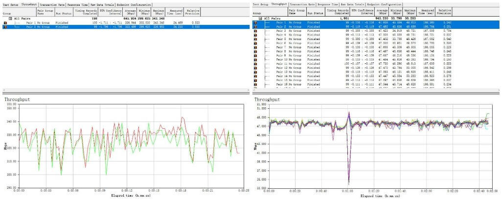
Task: Click Pair 1 endpoint icon in left window
Action: click(x=5, y=23)
